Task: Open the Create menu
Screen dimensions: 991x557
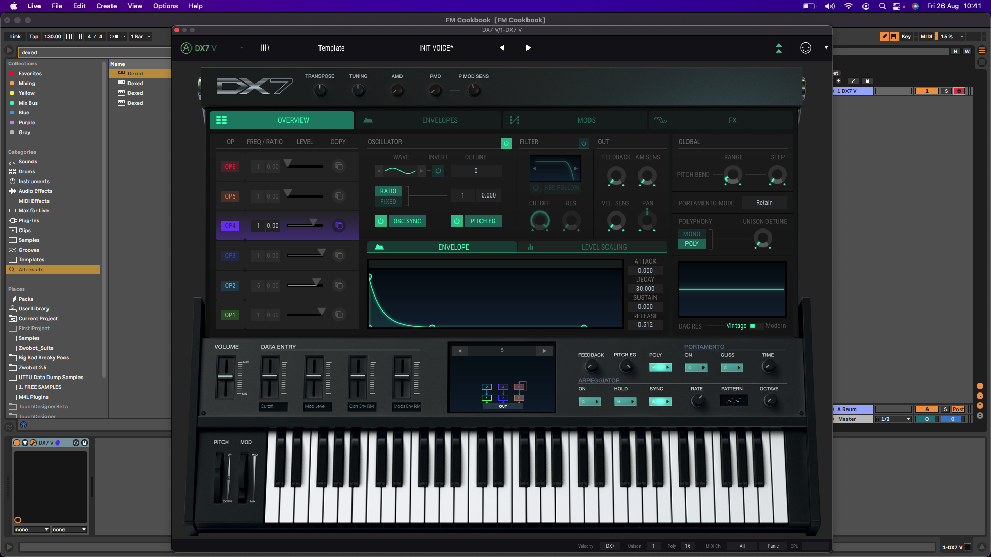Action: click(x=106, y=6)
